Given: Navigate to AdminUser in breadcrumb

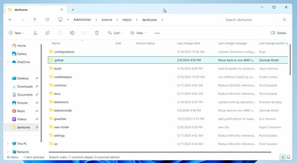Looking at the screenshot, I should [x=82, y=20].
